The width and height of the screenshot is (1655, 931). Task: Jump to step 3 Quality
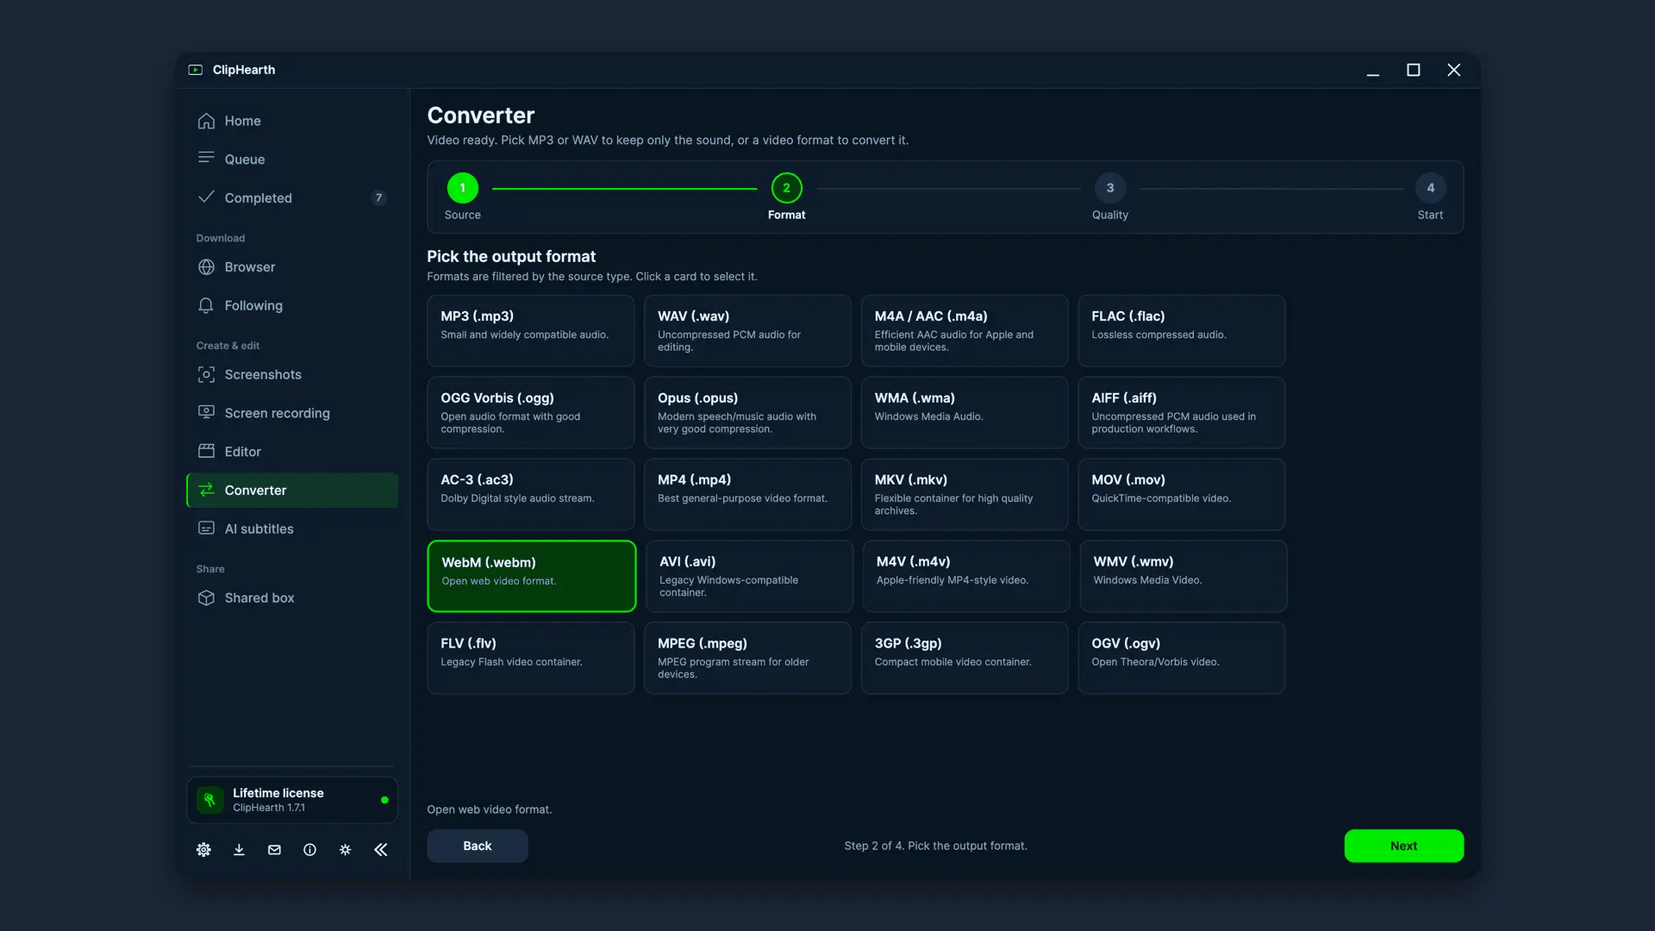point(1110,188)
